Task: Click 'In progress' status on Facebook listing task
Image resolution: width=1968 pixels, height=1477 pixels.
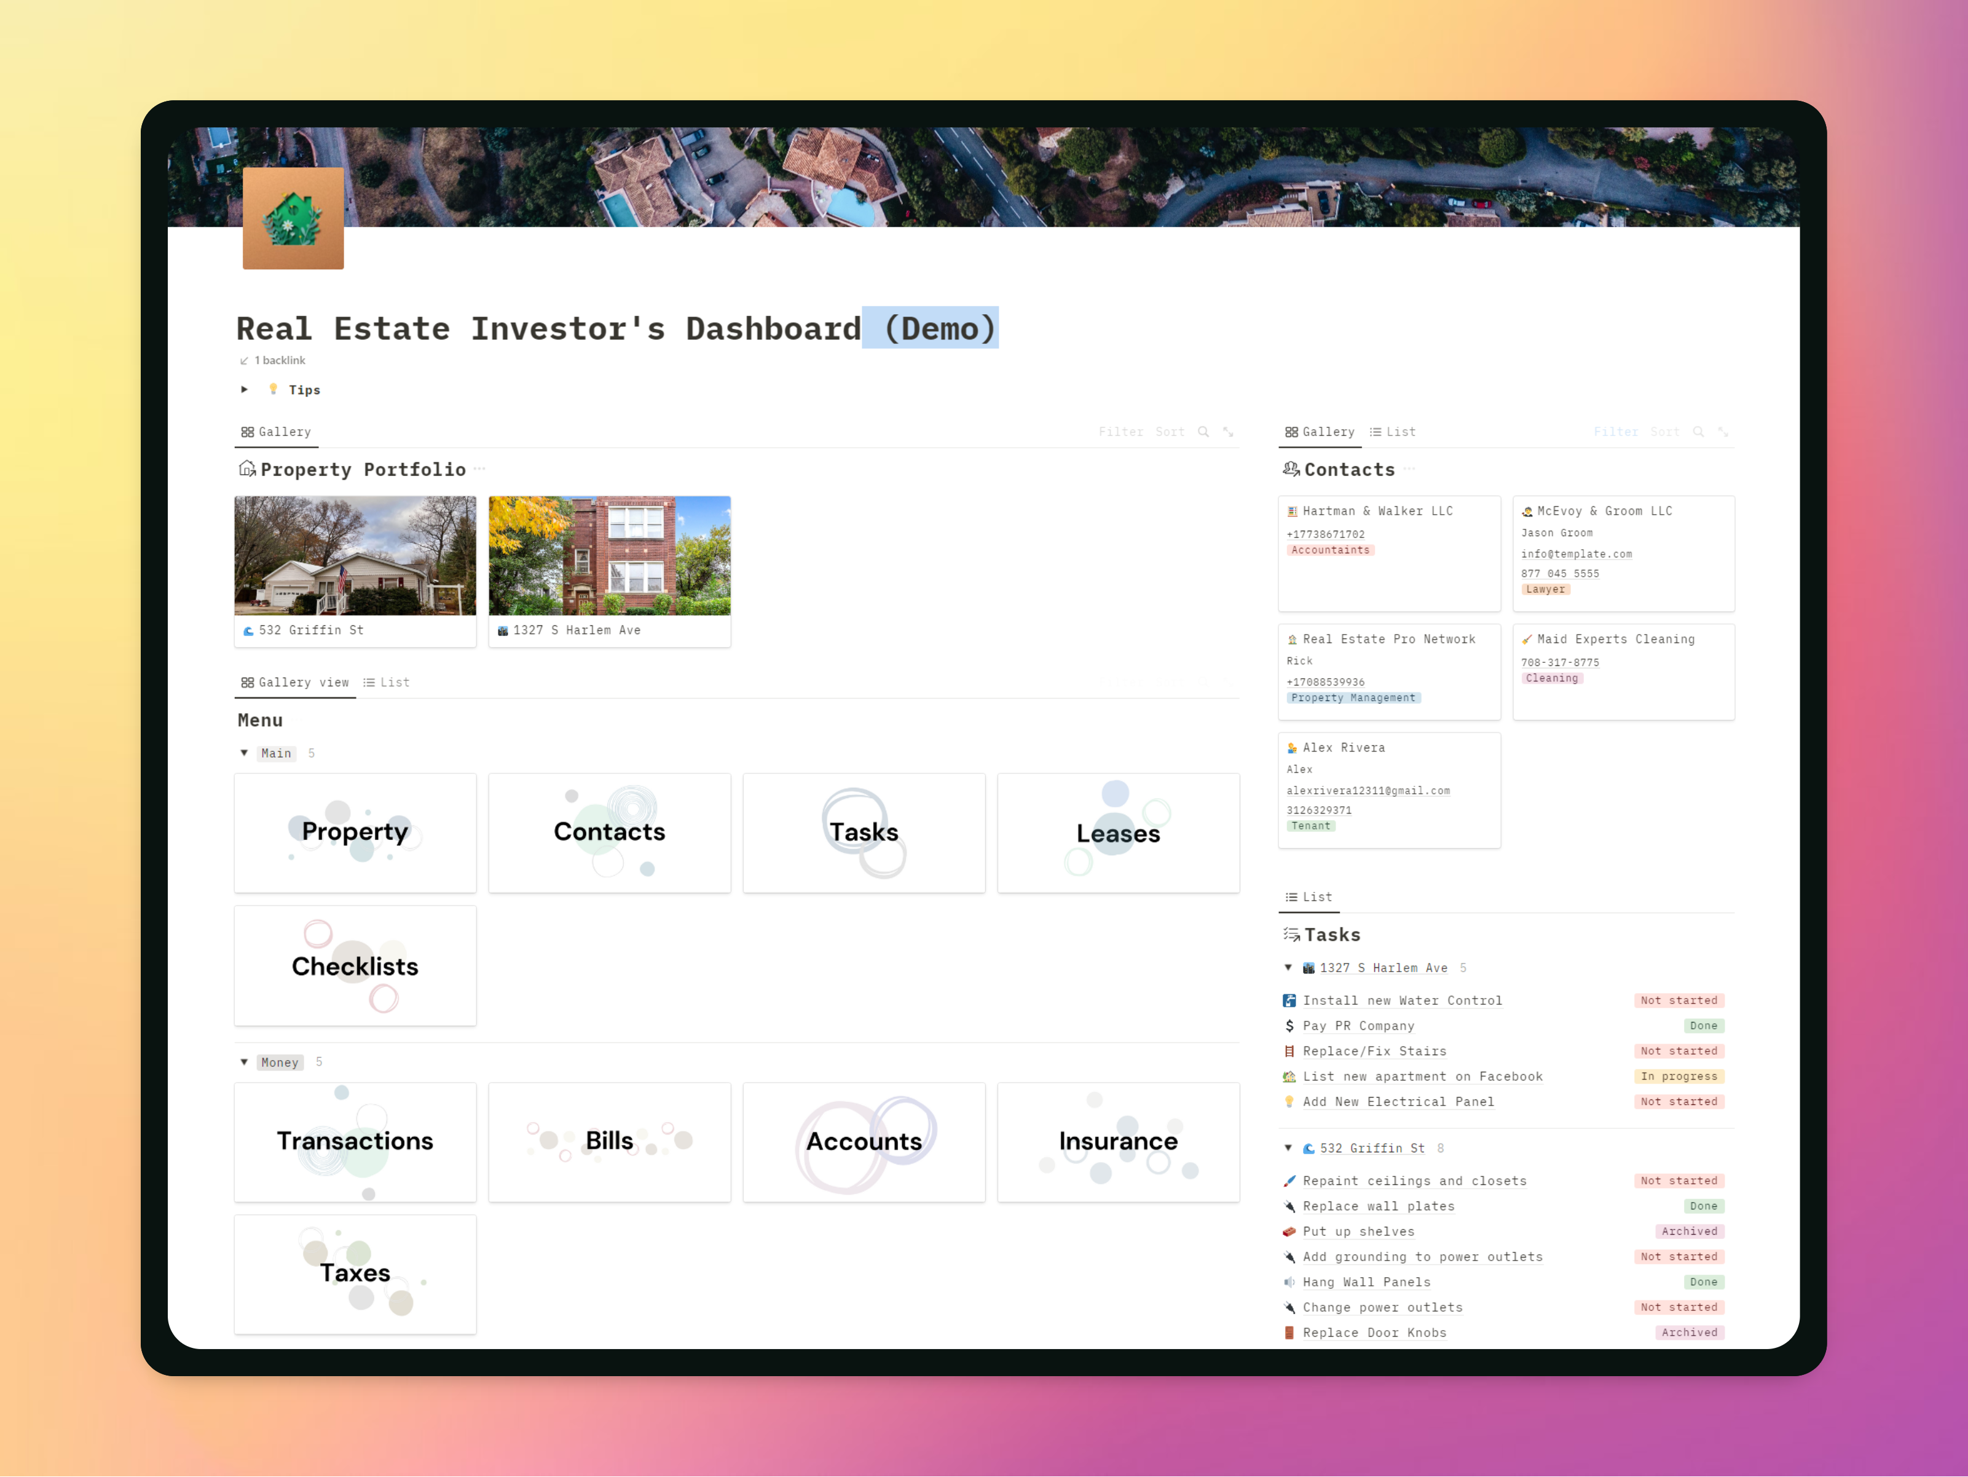Action: (x=1679, y=1076)
